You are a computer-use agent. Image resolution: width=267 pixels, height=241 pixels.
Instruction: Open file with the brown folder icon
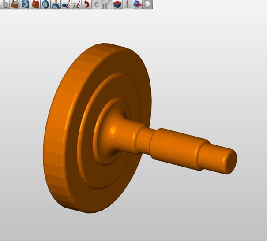[15, 5]
